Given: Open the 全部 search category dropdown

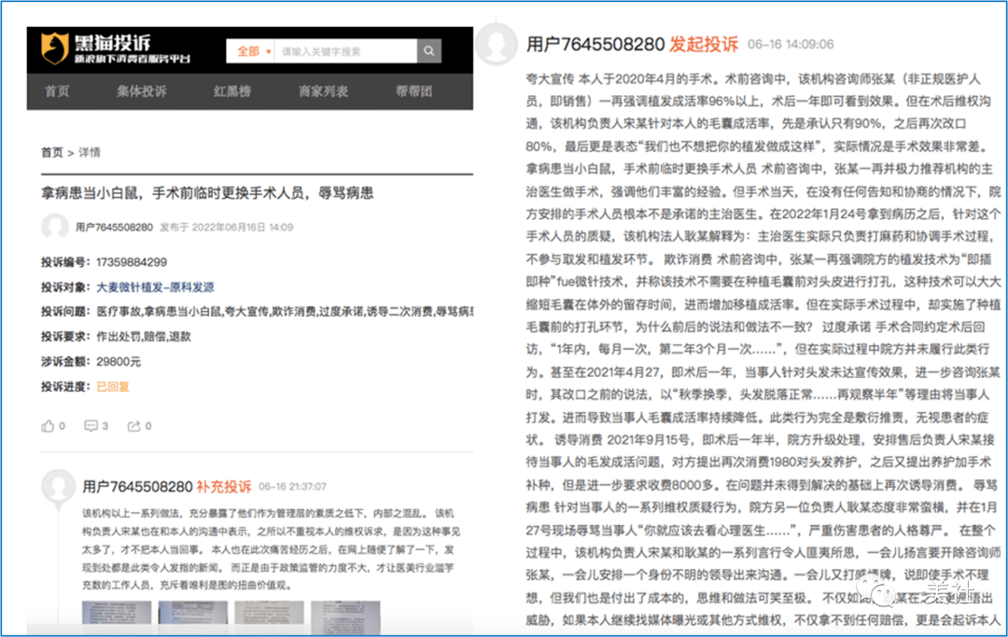Looking at the screenshot, I should [x=253, y=51].
